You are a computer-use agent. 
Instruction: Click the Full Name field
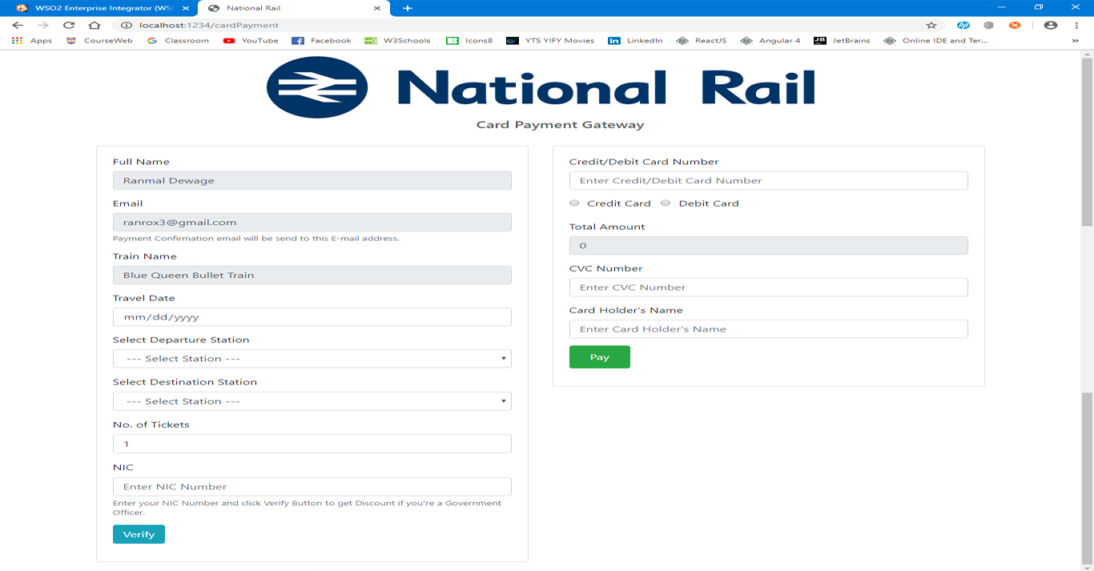coord(312,181)
